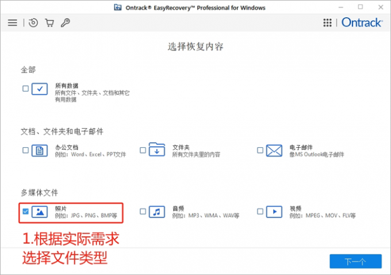
Task: Click the 视频 play icon
Action: [274, 212]
